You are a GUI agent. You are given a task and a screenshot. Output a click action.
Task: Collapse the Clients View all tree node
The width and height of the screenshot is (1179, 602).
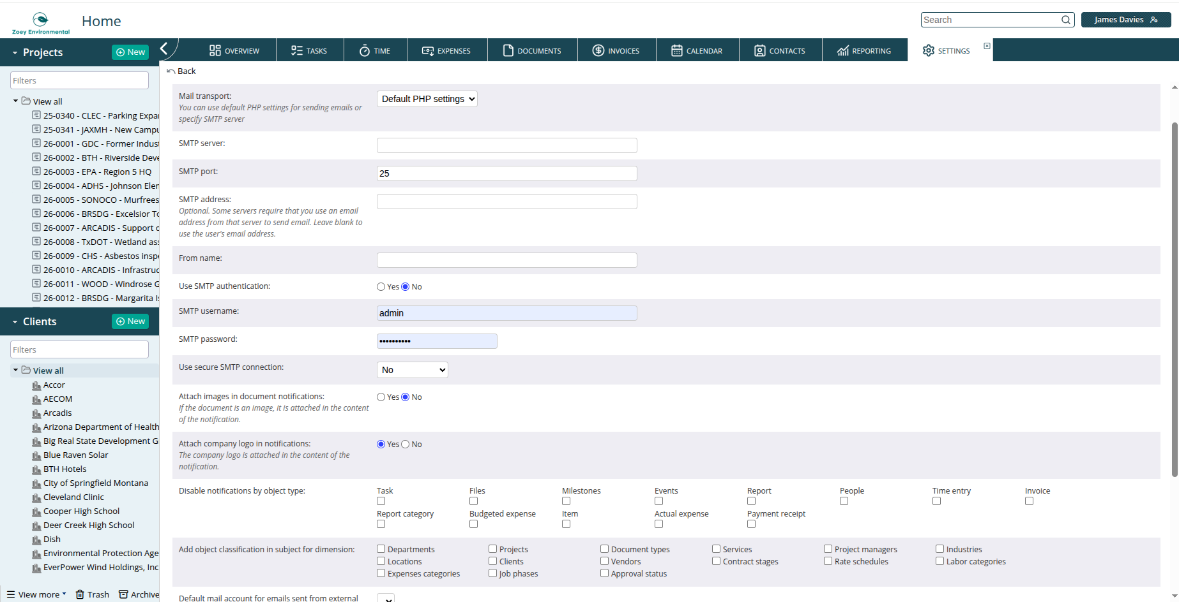point(15,370)
